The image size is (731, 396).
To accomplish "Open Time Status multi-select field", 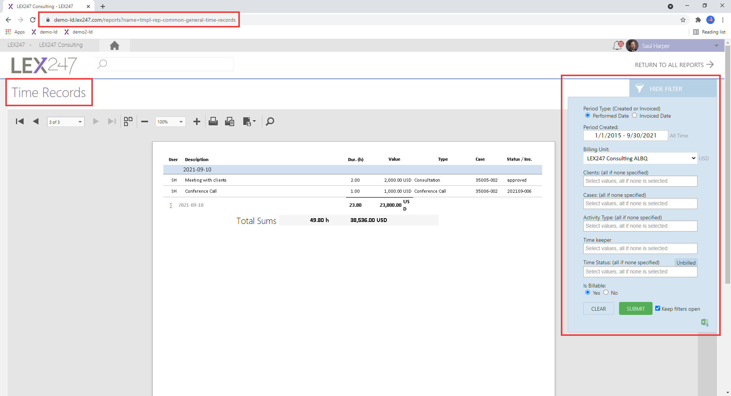I will 640,271.
